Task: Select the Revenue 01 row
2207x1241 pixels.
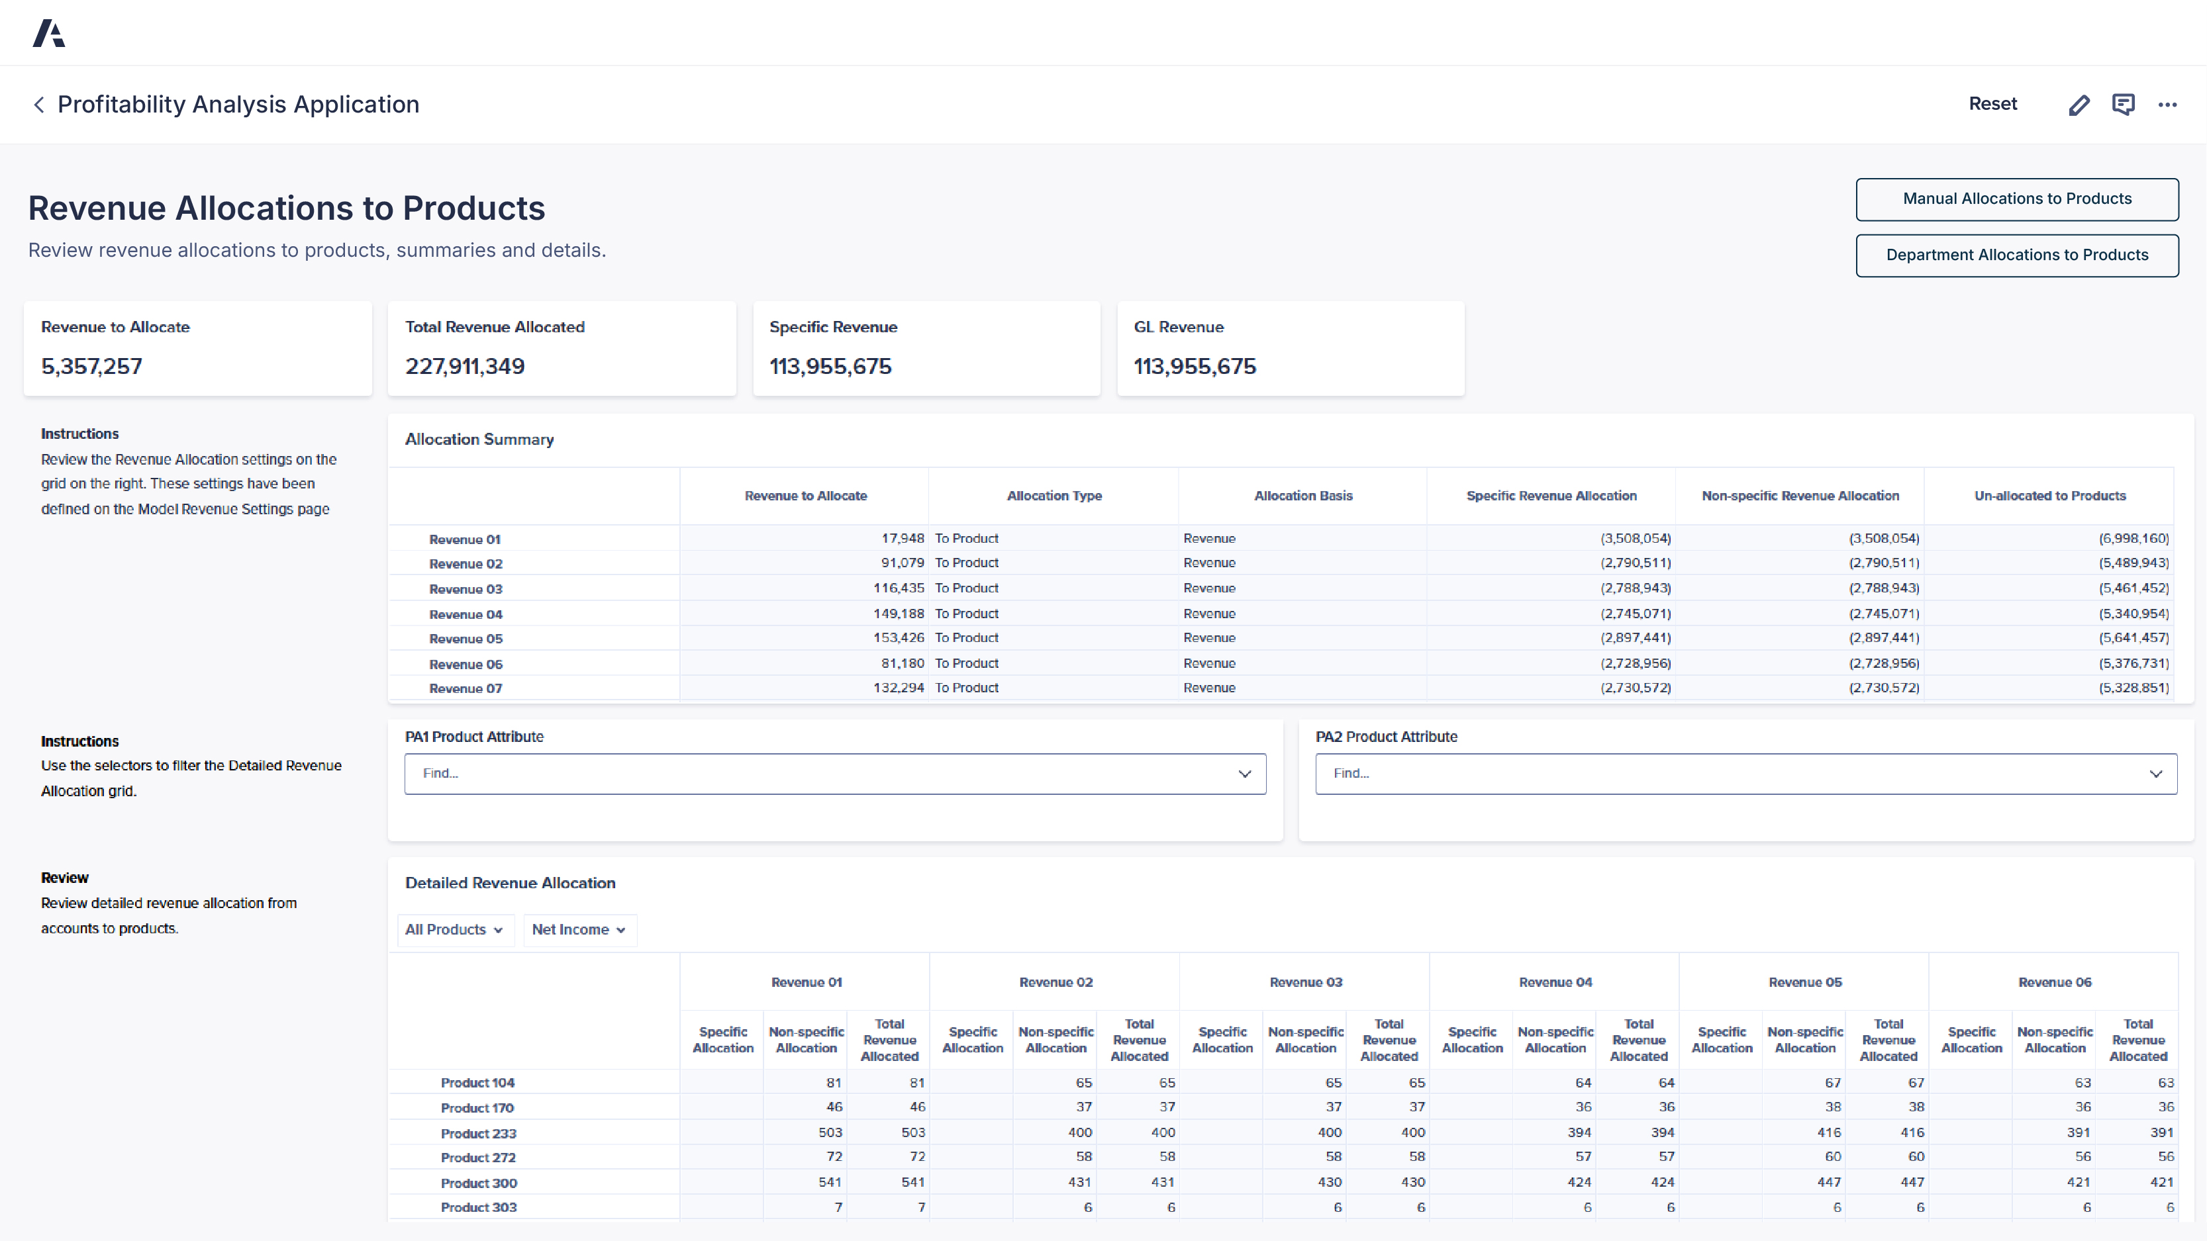Action: coord(466,539)
